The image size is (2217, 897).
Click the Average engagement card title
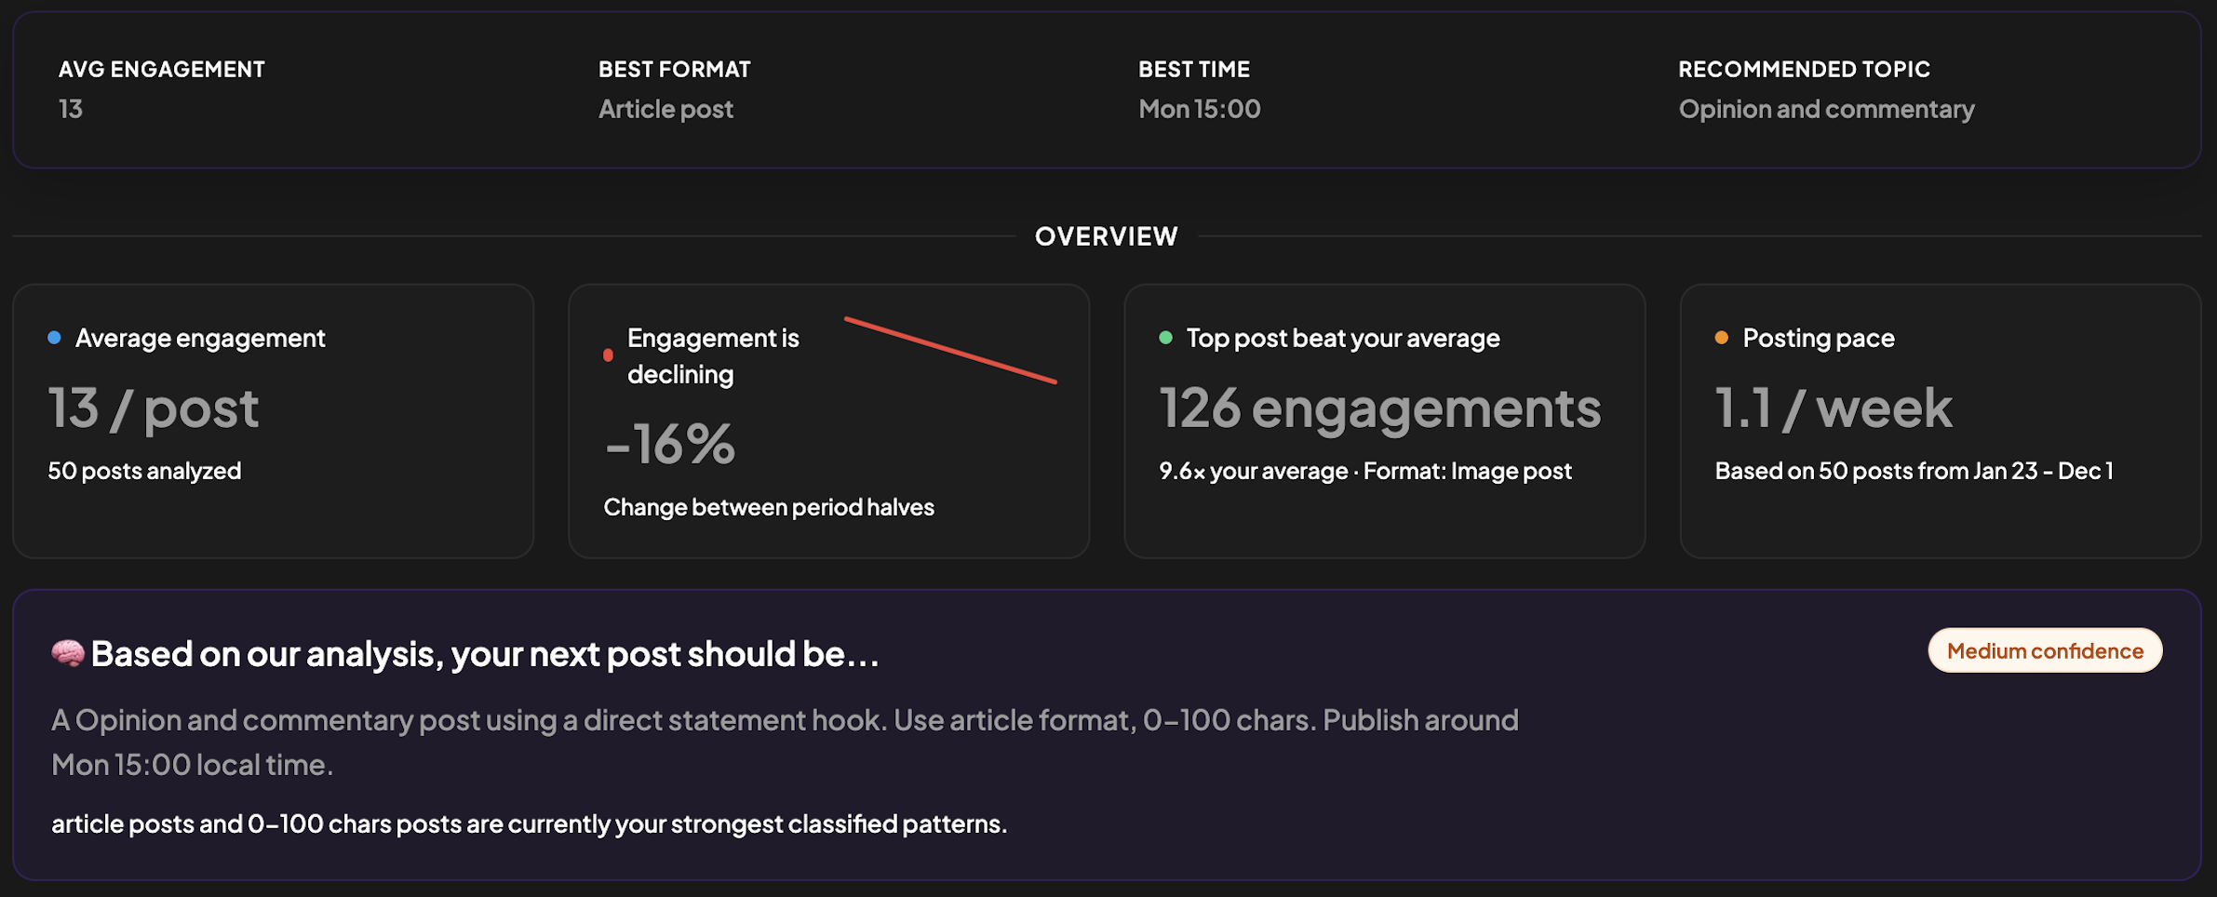click(200, 338)
